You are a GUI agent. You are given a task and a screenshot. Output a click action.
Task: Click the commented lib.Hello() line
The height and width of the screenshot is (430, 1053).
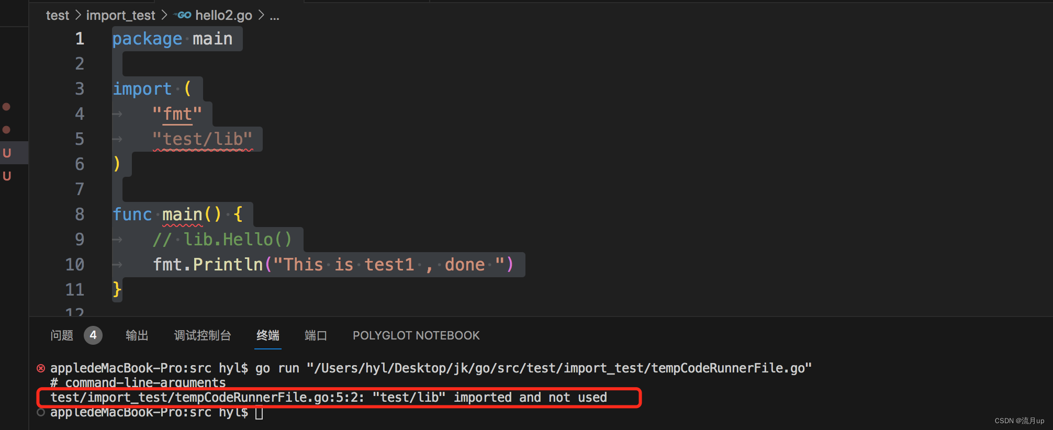pos(222,240)
